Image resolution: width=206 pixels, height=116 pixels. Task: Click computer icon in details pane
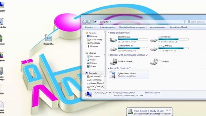pos(89,94)
